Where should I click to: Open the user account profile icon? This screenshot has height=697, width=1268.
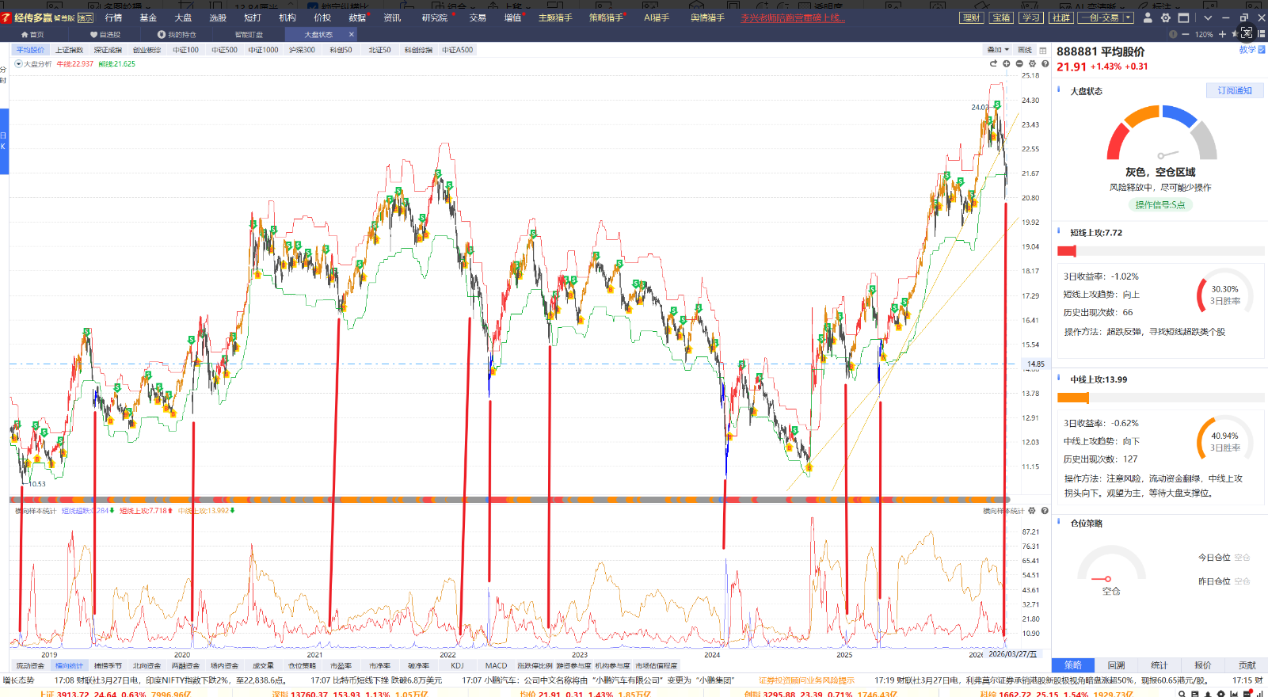click(1148, 17)
